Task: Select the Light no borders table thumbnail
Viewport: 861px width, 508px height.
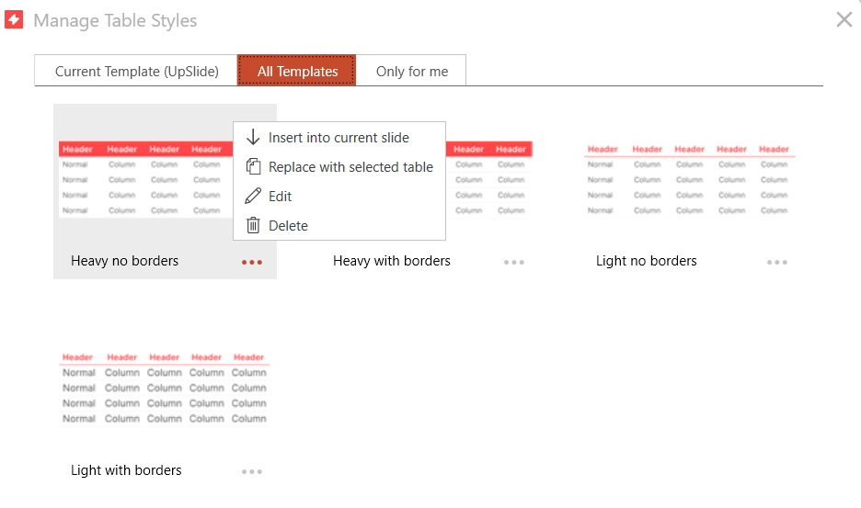Action: [x=689, y=179]
